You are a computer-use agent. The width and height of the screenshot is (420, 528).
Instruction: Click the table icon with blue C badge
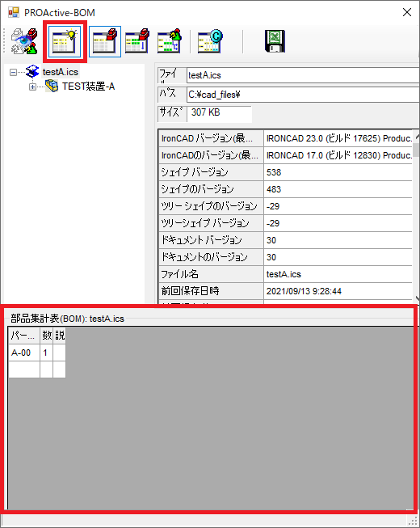coord(210,41)
